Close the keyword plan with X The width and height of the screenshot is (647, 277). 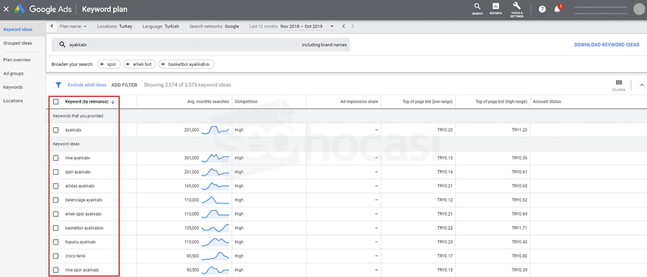[x=6, y=9]
